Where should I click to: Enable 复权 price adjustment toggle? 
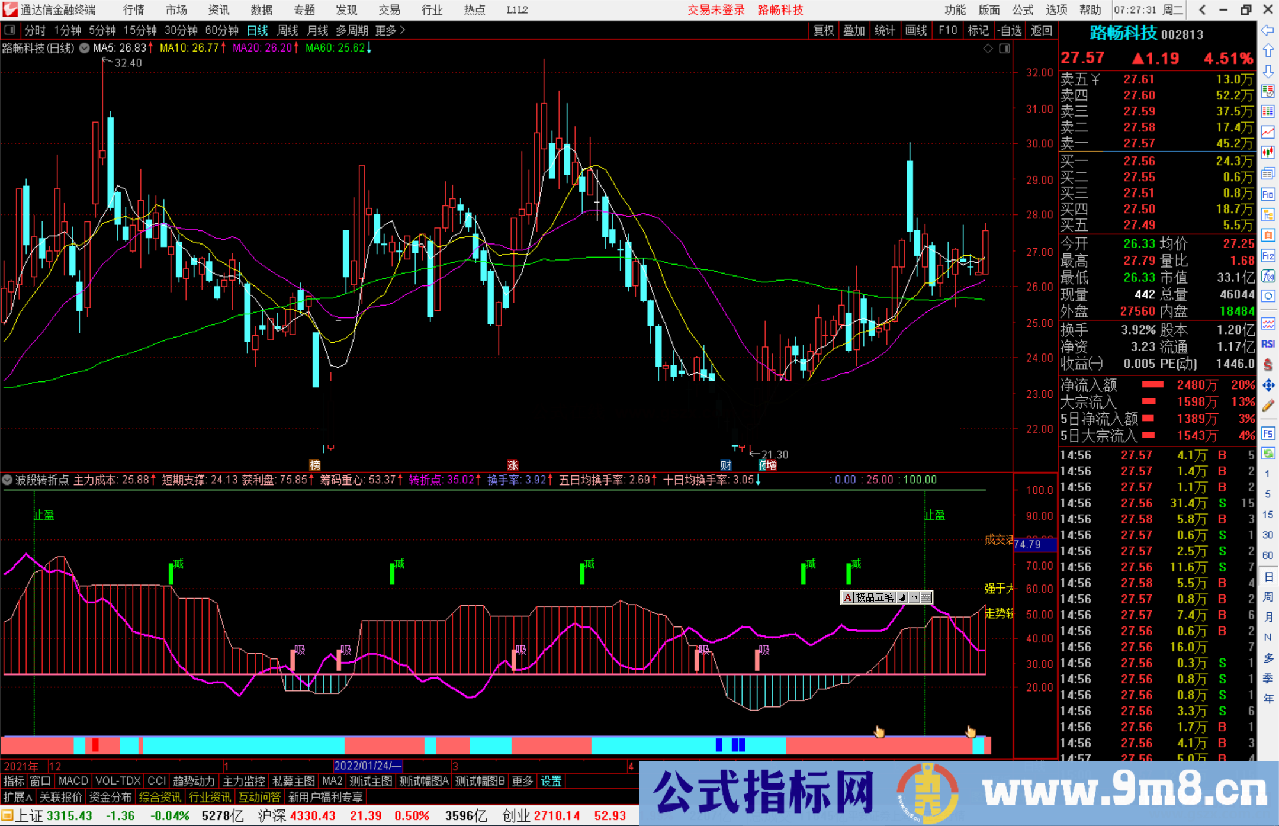tap(823, 30)
